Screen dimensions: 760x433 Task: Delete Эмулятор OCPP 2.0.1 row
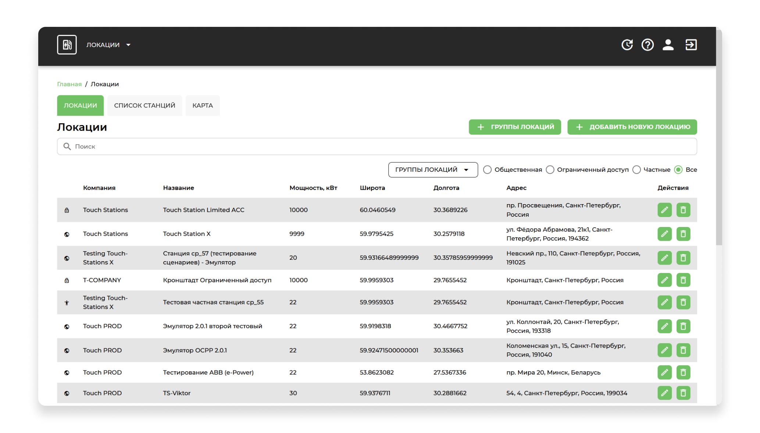click(x=683, y=350)
